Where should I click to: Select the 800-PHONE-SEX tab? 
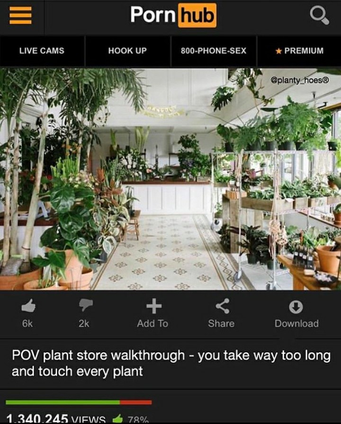[214, 51]
